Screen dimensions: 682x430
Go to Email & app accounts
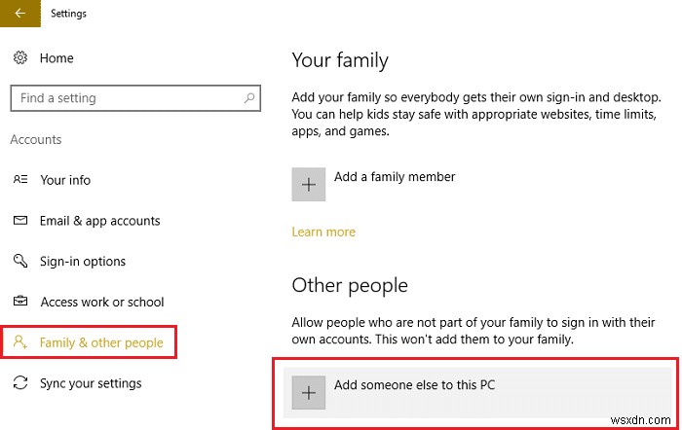[x=99, y=221]
